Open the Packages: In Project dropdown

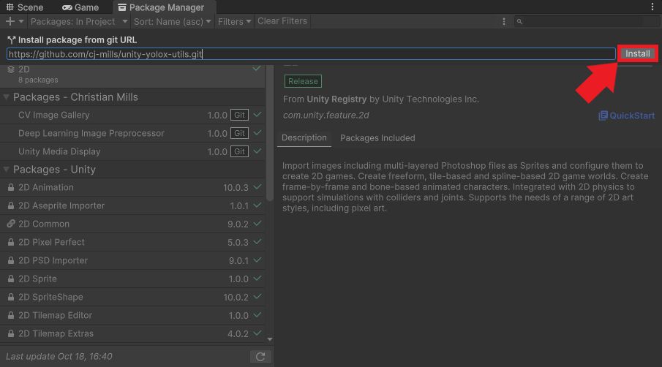[x=78, y=21]
